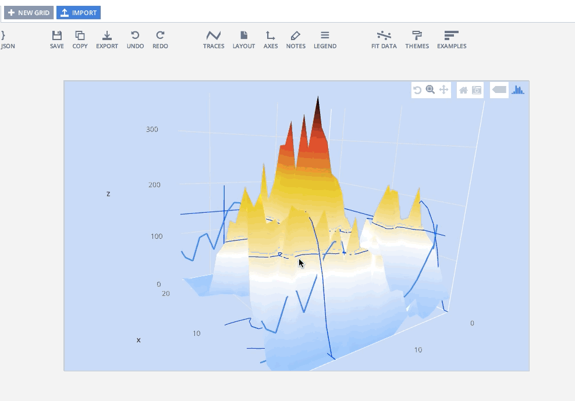Browse chart Examples

452,38
